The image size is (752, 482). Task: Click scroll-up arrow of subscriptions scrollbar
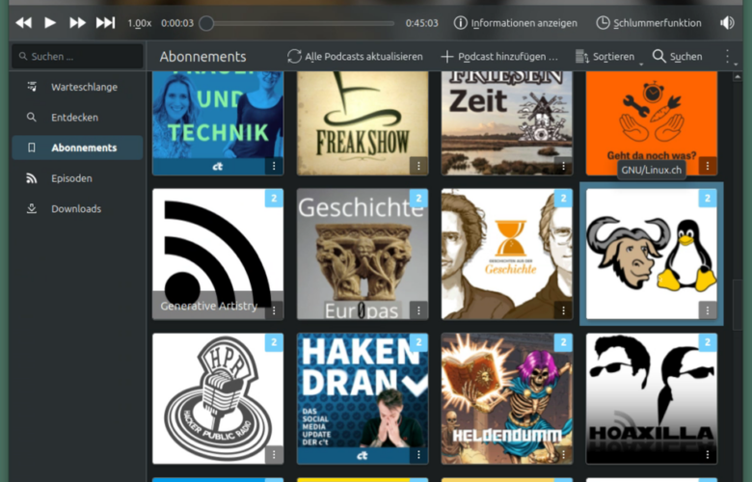coord(738,77)
